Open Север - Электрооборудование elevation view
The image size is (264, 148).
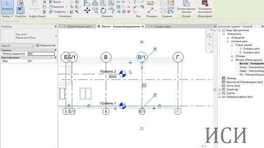click(x=252, y=71)
